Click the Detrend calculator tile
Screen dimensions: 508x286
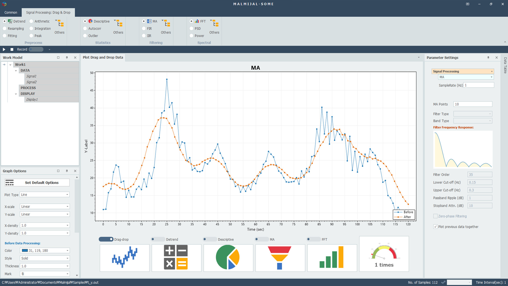pos(176,258)
